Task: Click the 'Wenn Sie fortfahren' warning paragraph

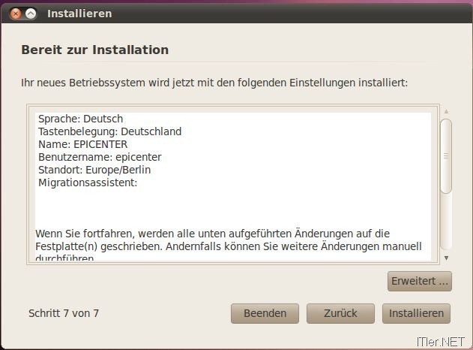Action: pyautogui.click(x=229, y=245)
